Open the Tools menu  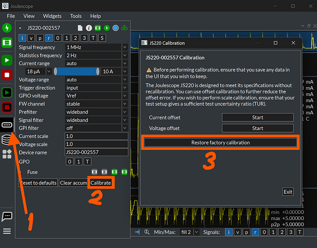pyautogui.click(x=76, y=16)
